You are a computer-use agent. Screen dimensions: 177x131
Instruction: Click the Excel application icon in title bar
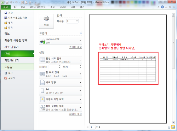point(2,2)
